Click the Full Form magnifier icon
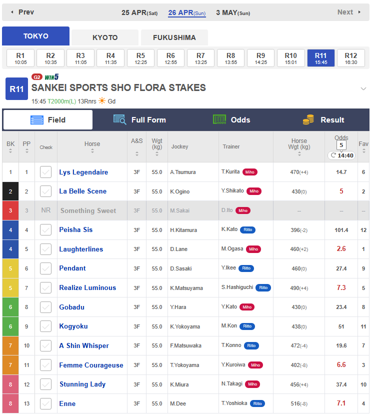This screenshot has height=416, width=373. [119, 119]
